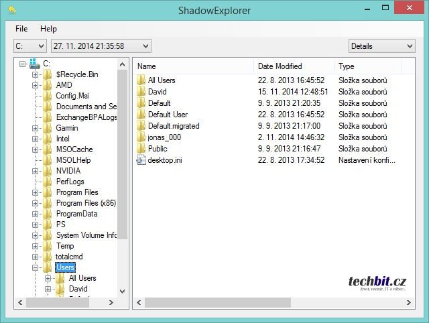Select MSOLHelp in the folder tree
This screenshot has width=429, height=323.
click(x=73, y=160)
